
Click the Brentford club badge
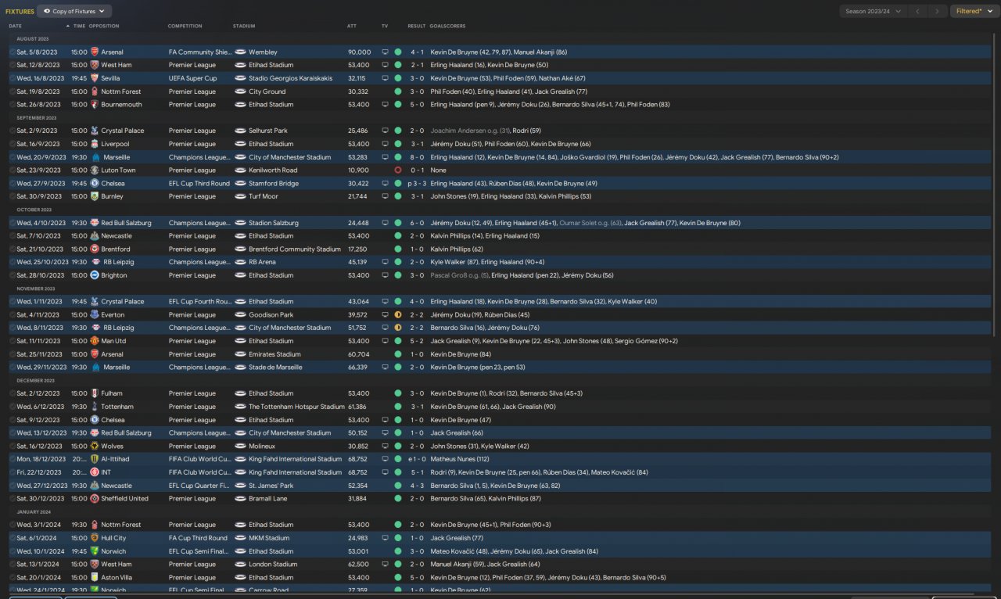[95, 249]
